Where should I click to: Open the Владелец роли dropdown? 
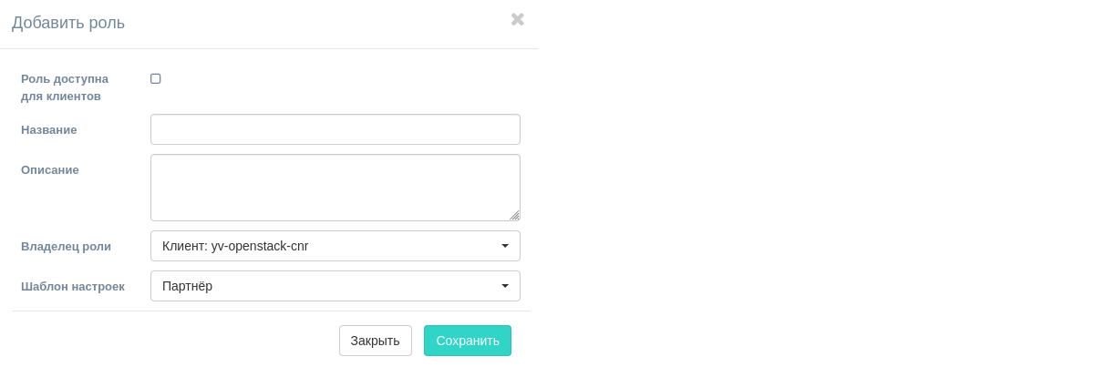(x=335, y=246)
